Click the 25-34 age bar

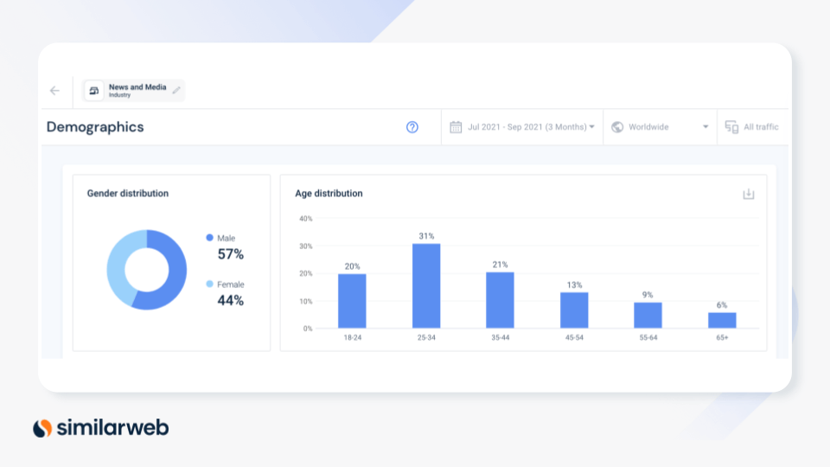click(x=426, y=286)
